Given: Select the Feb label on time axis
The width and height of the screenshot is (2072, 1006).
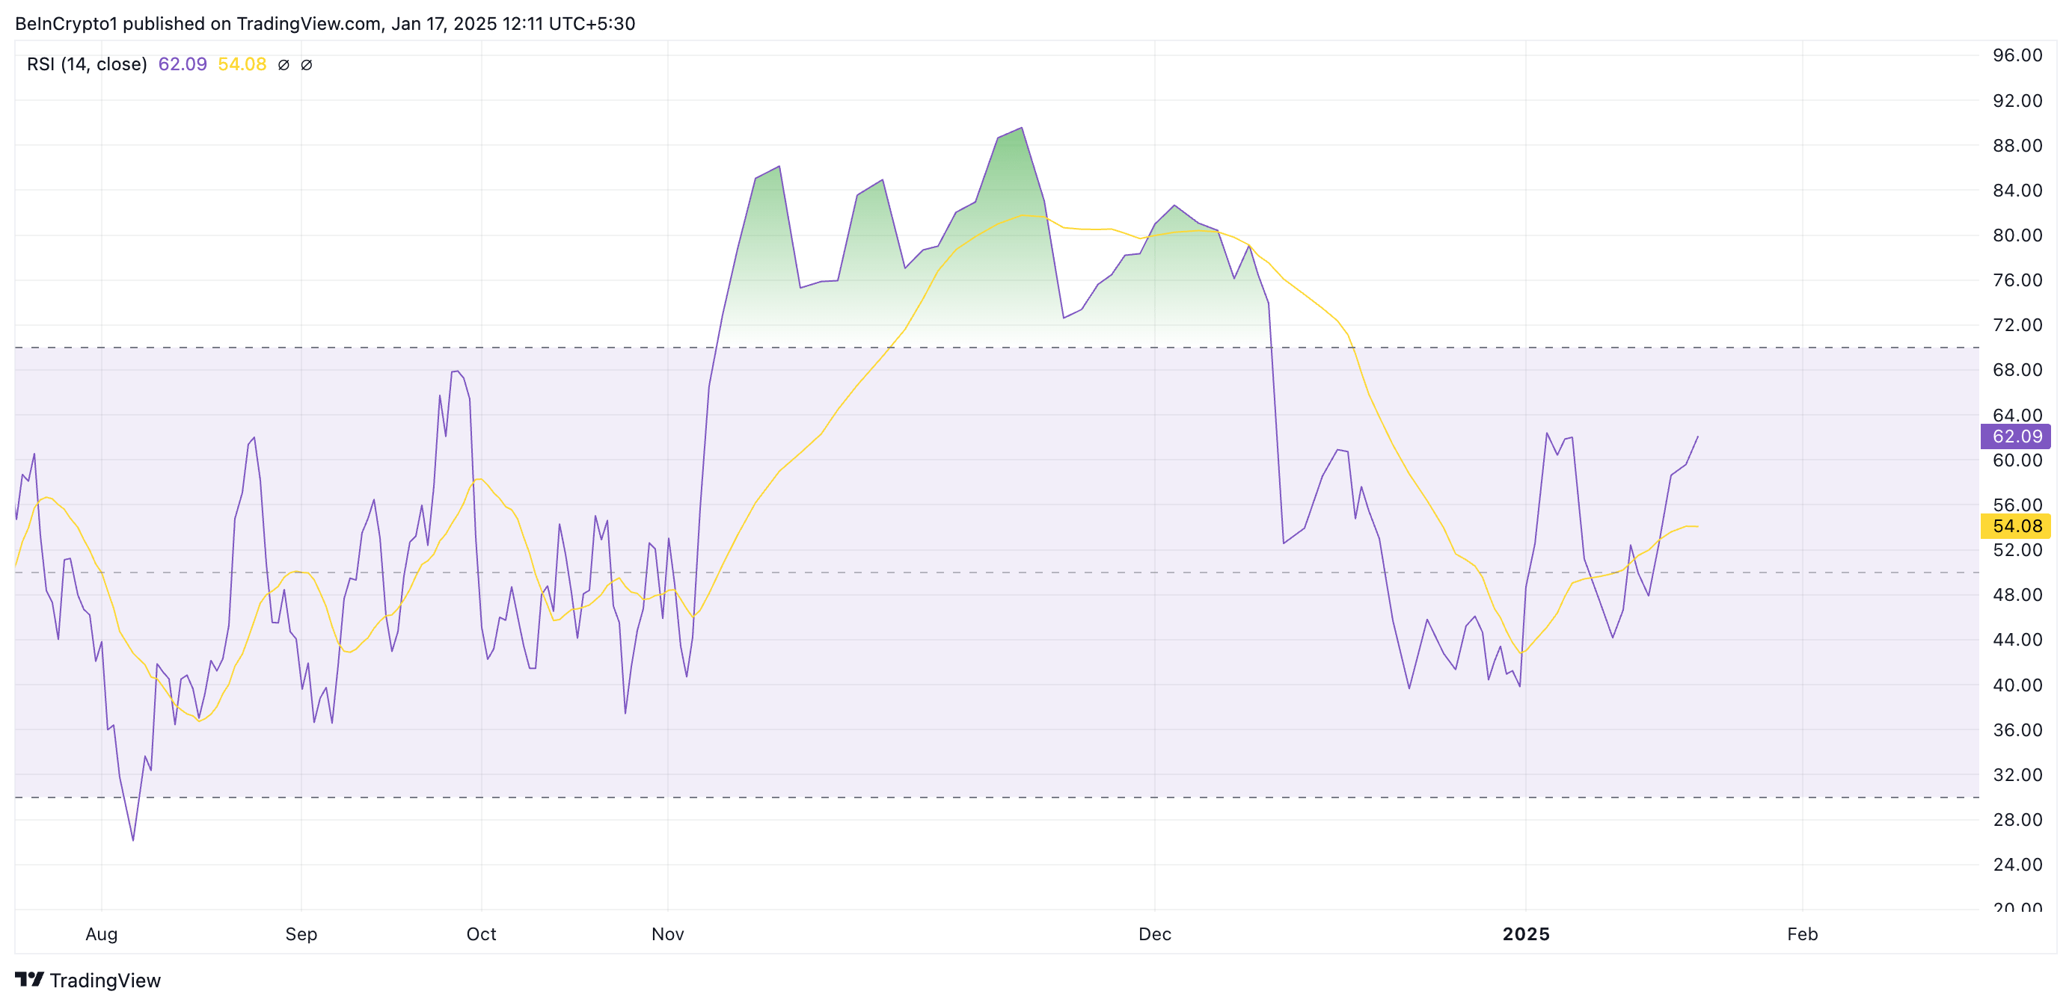Looking at the screenshot, I should 1802,934.
